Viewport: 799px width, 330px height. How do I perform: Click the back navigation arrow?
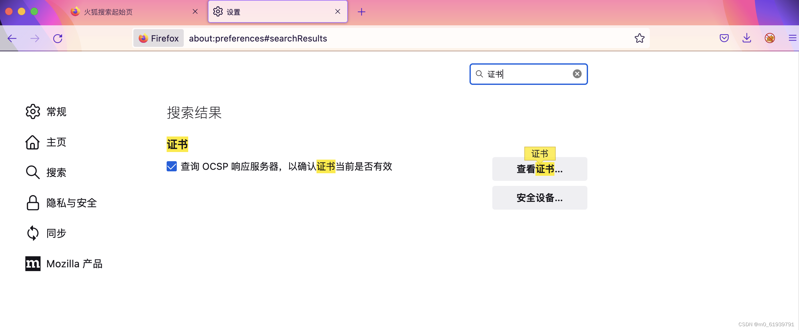point(12,38)
